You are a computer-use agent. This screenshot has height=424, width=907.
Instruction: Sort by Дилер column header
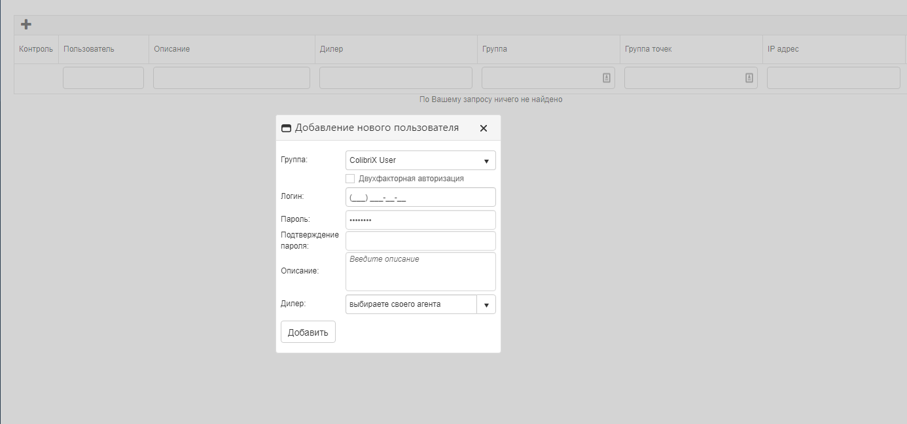click(x=396, y=49)
